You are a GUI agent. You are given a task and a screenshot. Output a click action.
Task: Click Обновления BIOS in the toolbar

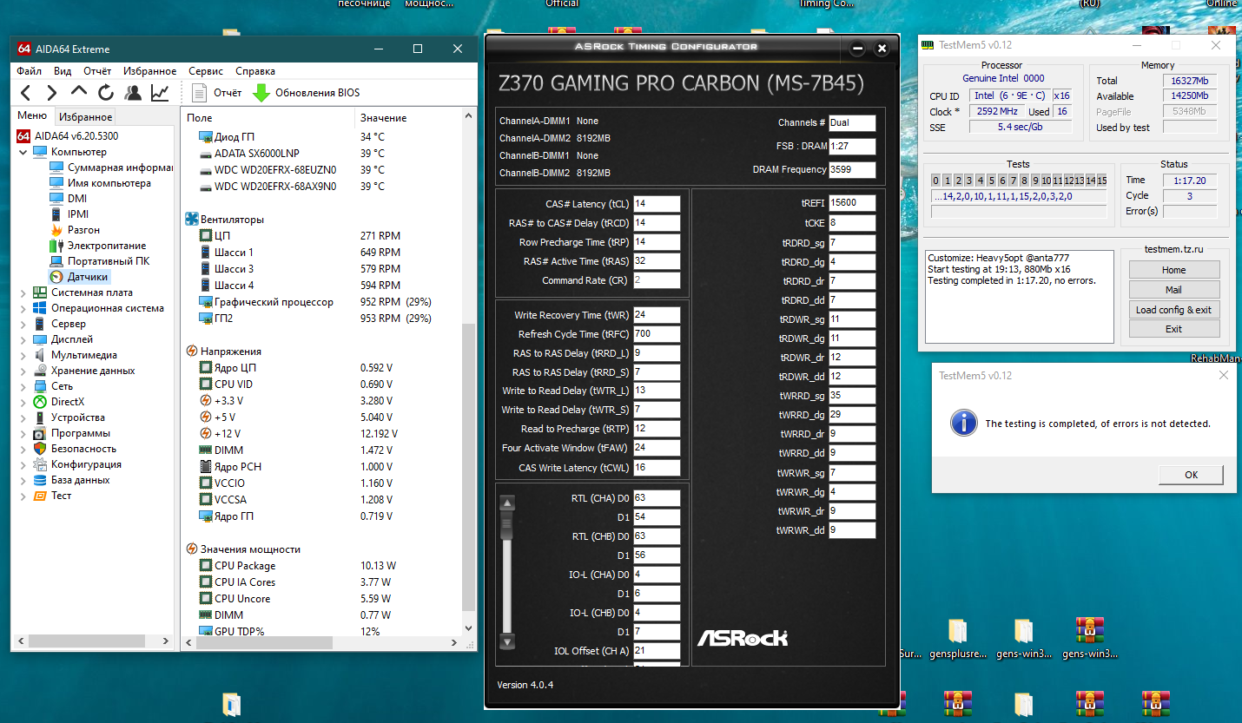[306, 93]
